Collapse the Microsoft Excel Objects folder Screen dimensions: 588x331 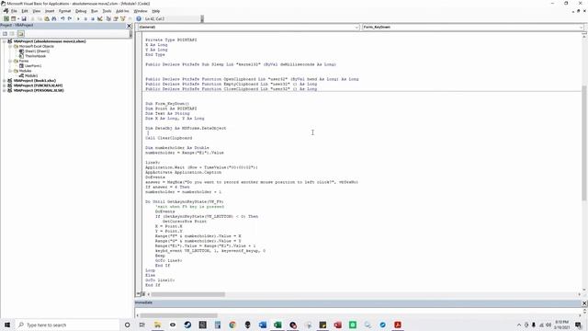(10, 46)
